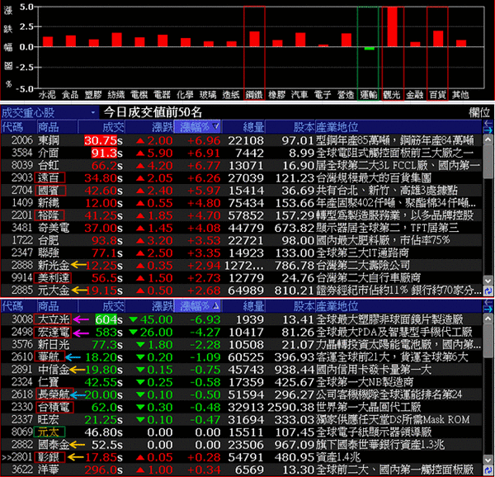Select the 遠百 stock name

click(x=49, y=178)
